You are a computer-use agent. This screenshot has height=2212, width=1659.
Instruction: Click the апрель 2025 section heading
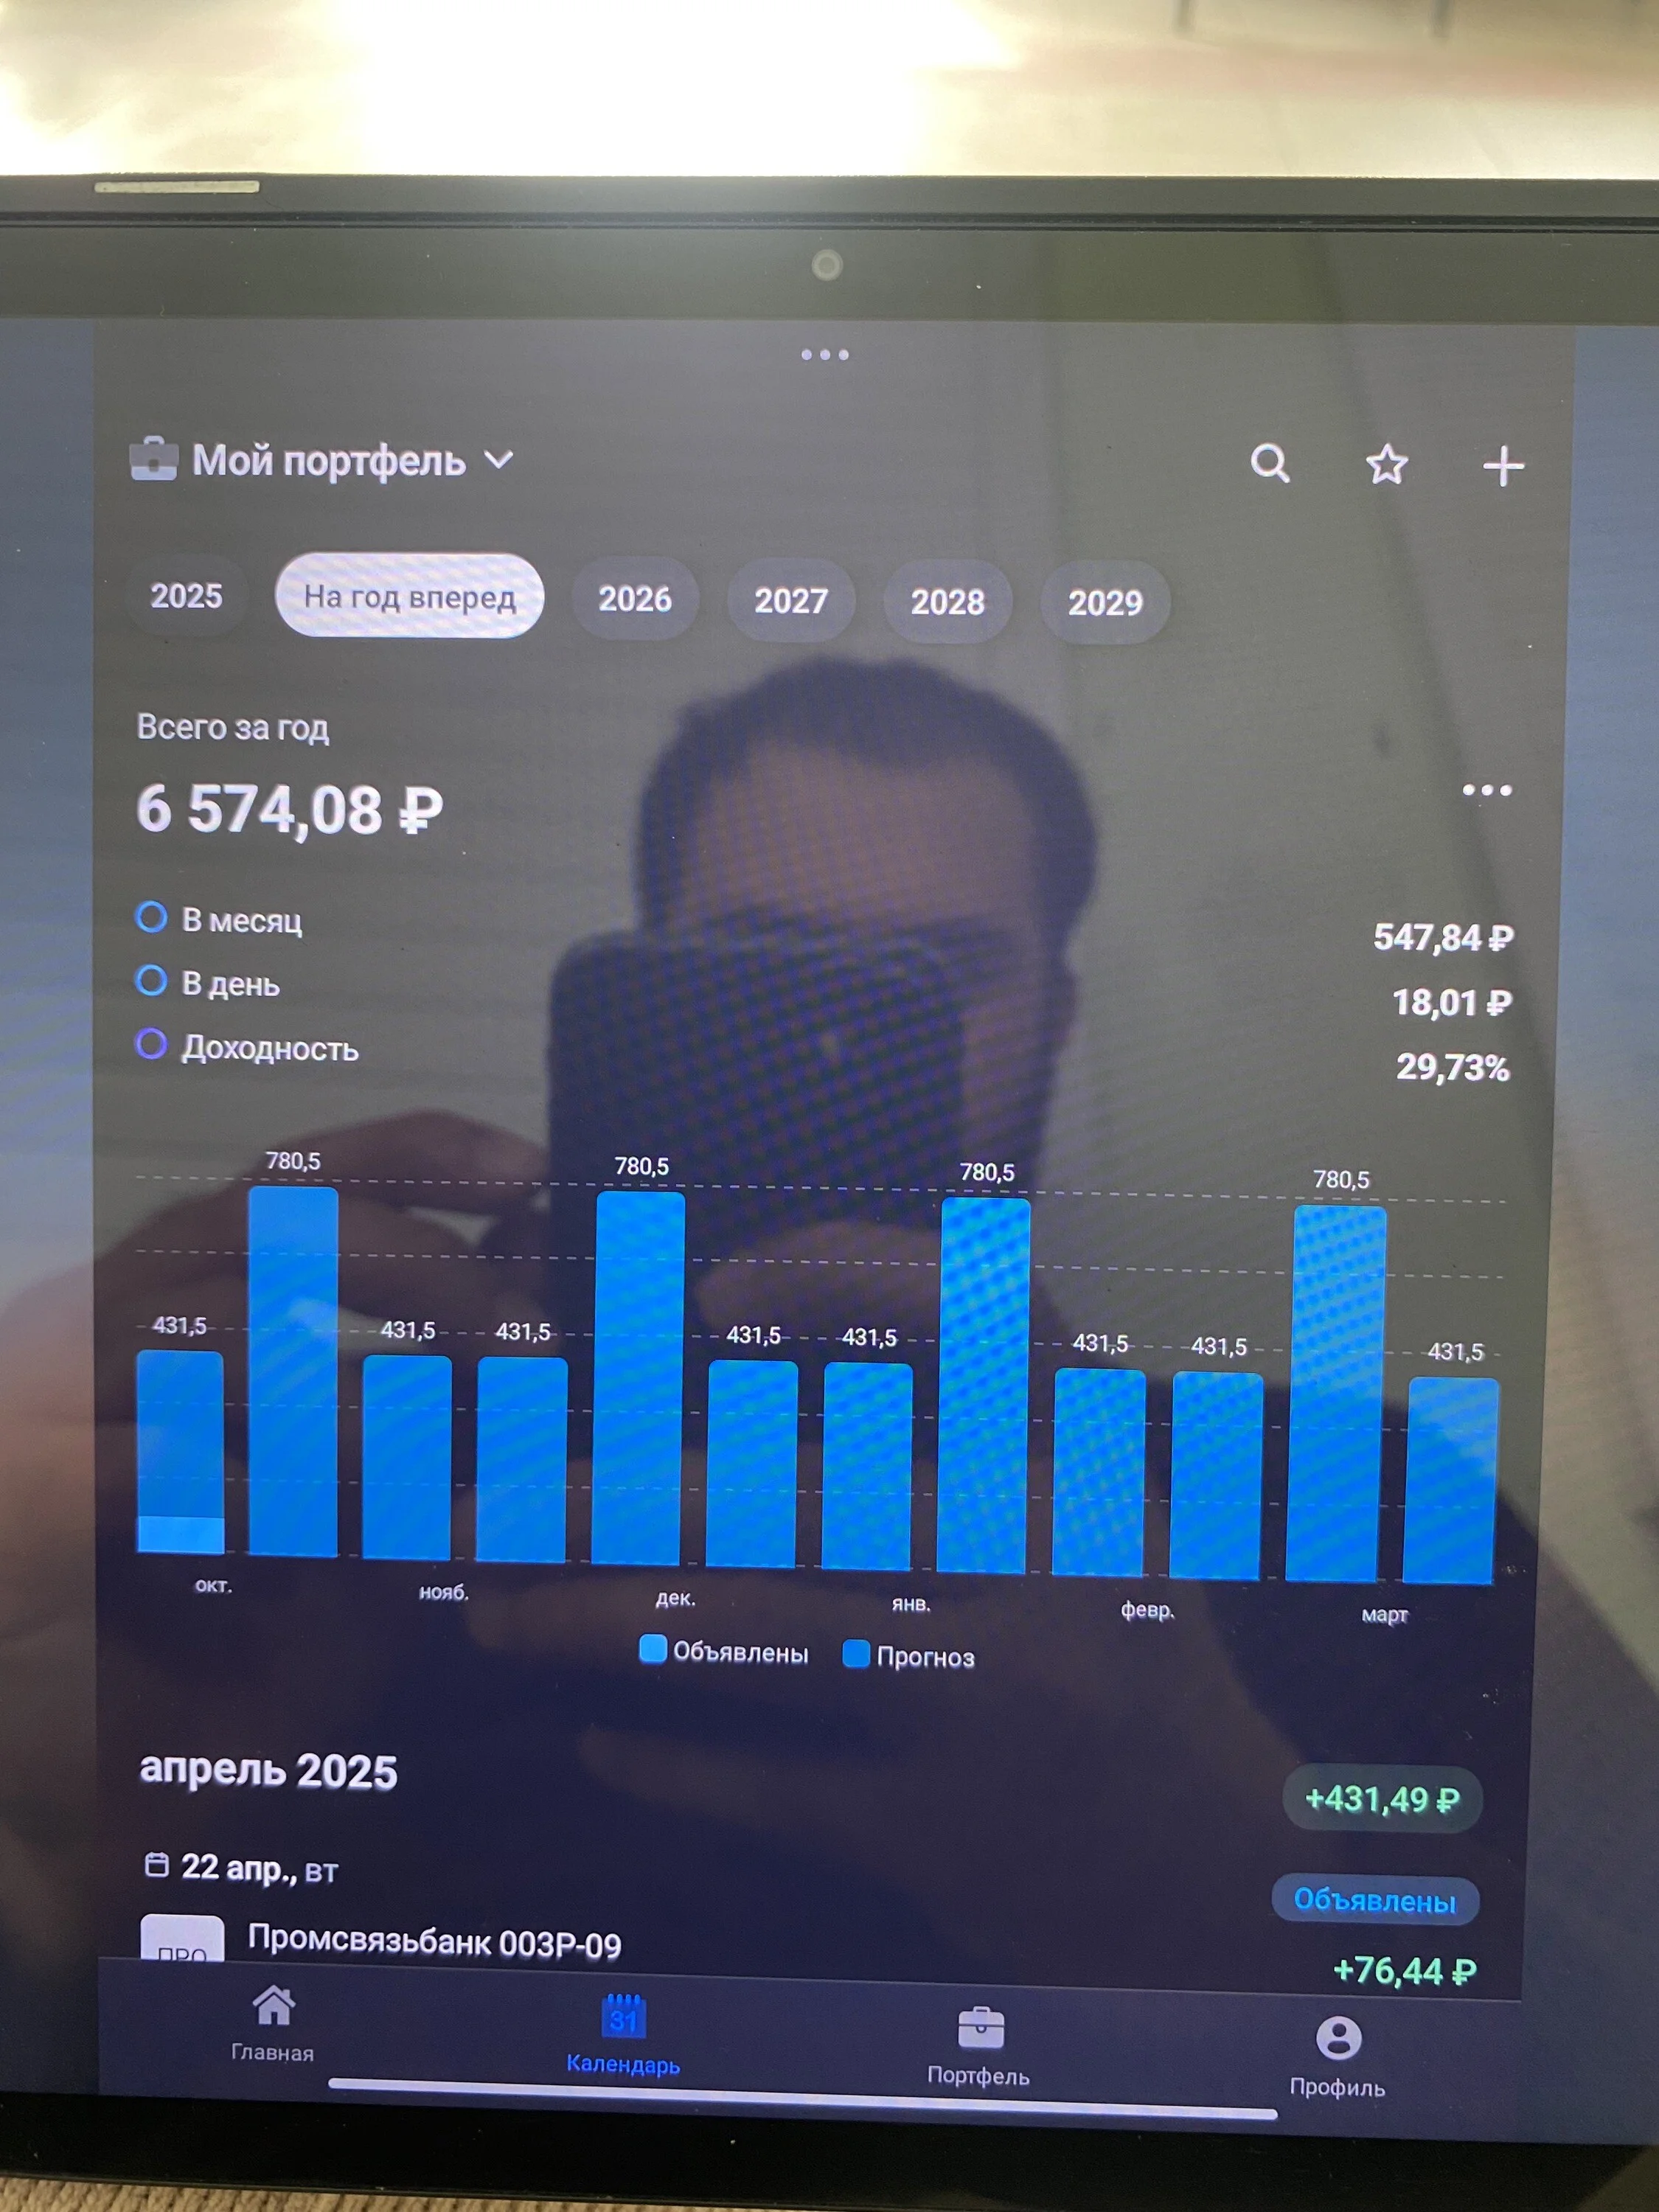(268, 1771)
